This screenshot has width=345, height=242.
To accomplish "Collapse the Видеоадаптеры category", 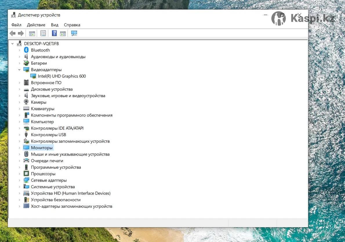I will coord(19,70).
